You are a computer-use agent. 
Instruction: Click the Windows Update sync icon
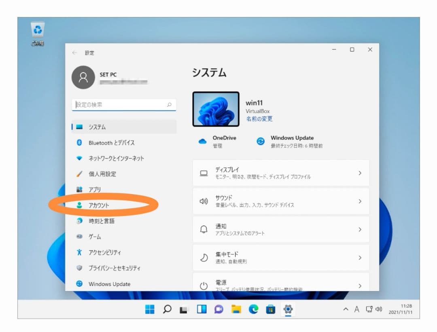click(x=261, y=142)
